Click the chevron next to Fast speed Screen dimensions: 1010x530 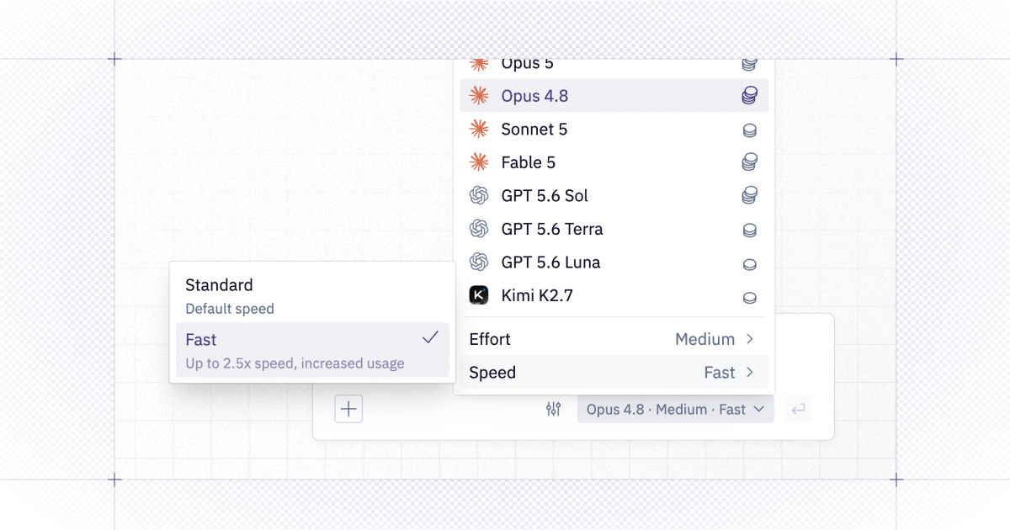750,373
